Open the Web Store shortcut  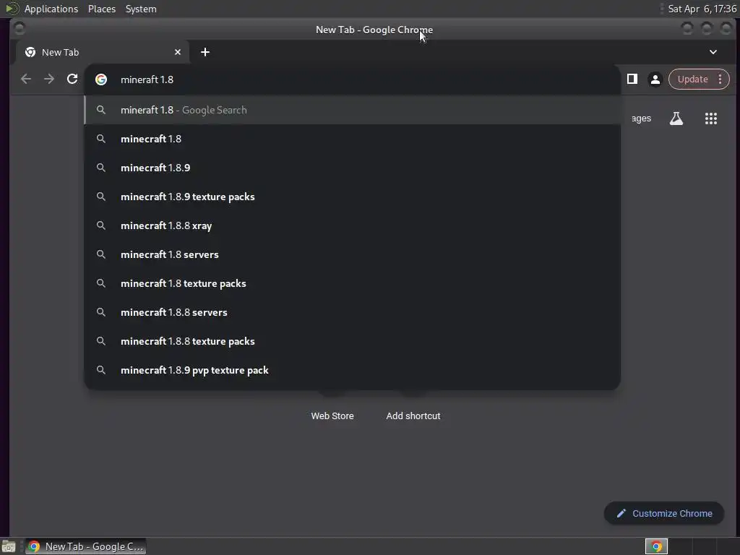click(x=332, y=416)
